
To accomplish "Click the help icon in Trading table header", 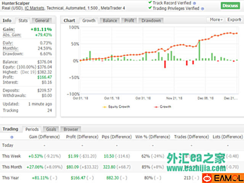I will pyautogui.click(x=12, y=137).
